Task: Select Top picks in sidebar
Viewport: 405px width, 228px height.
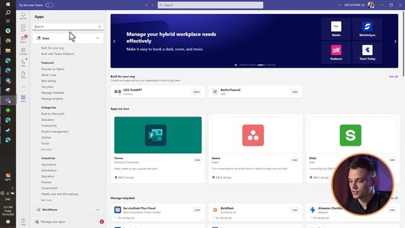Action: coord(47,87)
